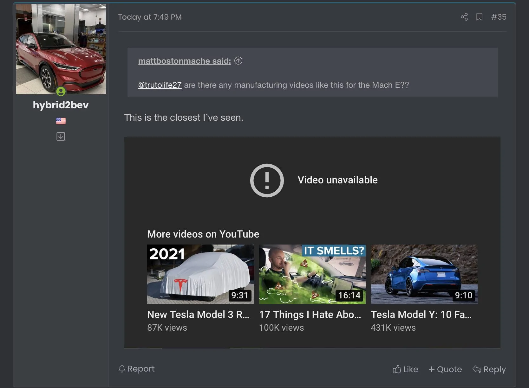Image resolution: width=529 pixels, height=388 pixels.
Task: Report this post
Action: pos(136,369)
